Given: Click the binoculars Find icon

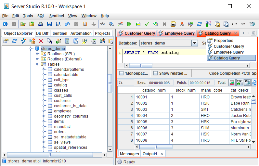Looking at the screenshot, I should pyautogui.click(x=103, y=24).
